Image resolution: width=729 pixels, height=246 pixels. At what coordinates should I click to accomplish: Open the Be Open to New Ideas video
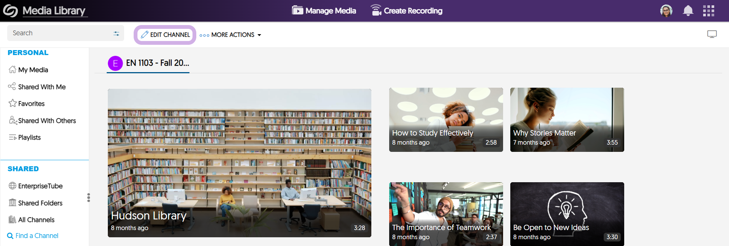pos(567,214)
